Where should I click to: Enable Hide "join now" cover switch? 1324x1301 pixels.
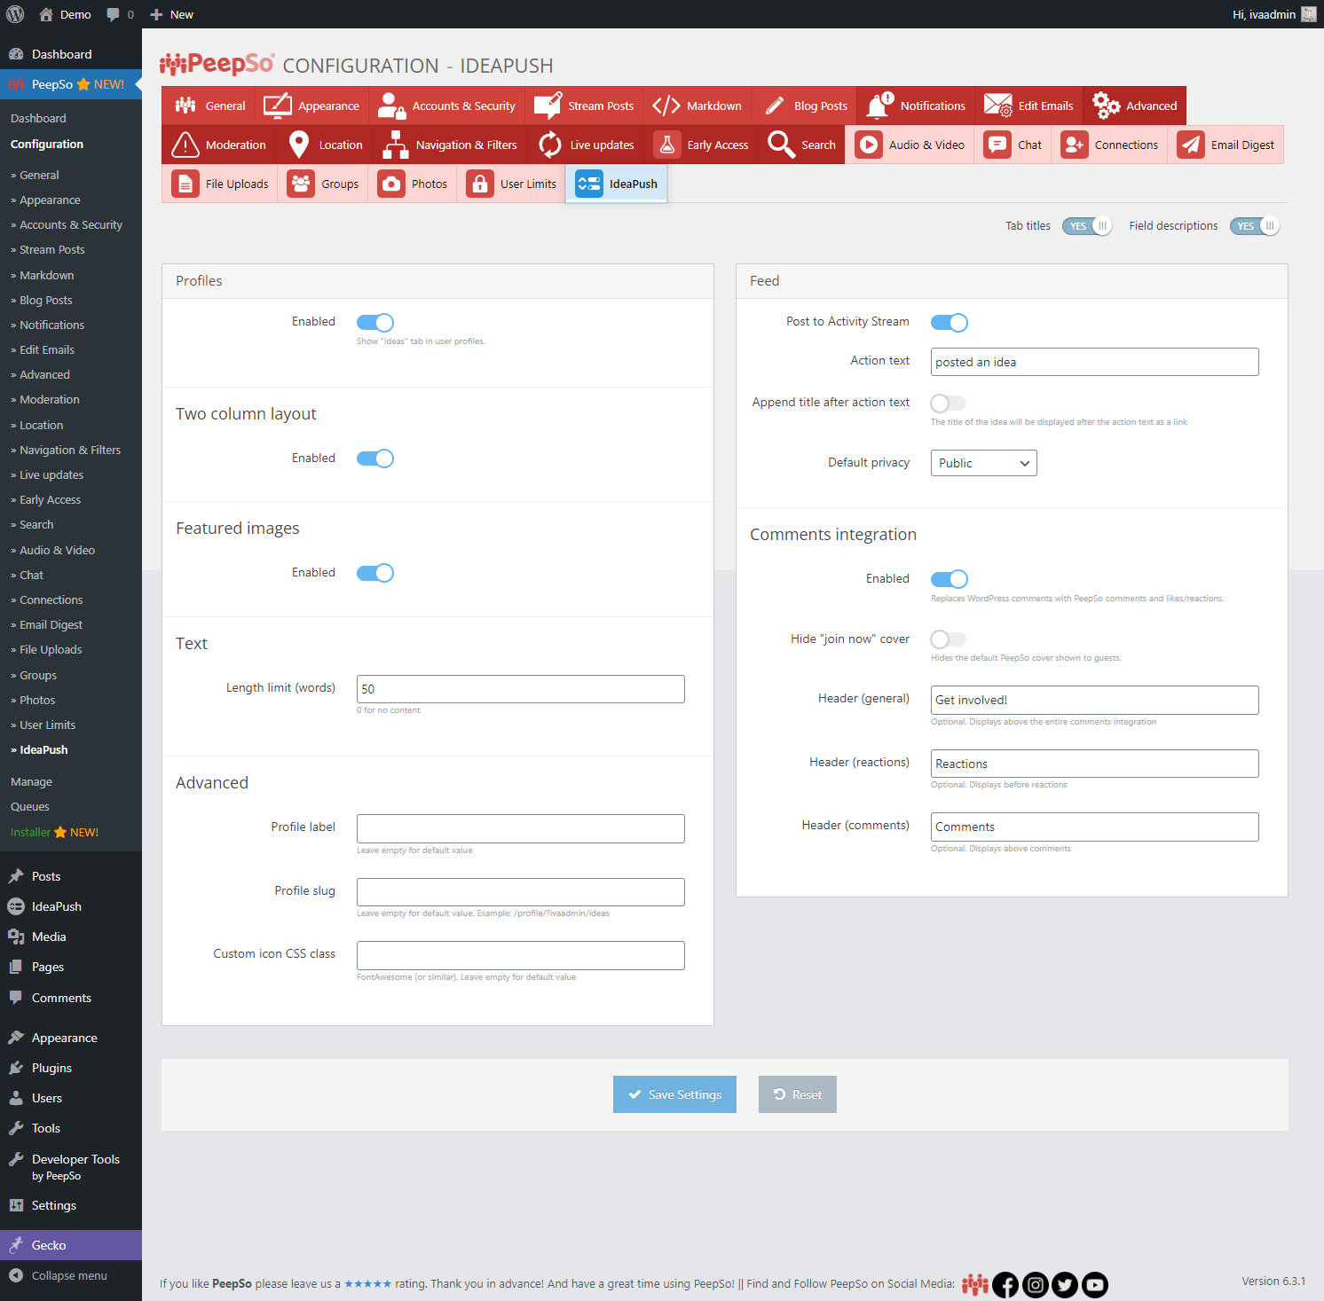point(949,639)
